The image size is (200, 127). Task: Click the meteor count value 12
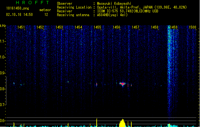[46, 15]
